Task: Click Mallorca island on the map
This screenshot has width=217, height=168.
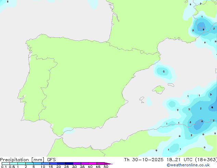Action: (x=159, y=89)
